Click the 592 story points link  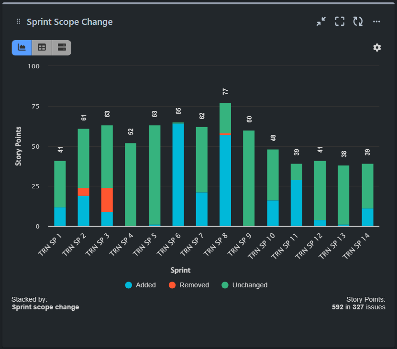(x=336, y=307)
